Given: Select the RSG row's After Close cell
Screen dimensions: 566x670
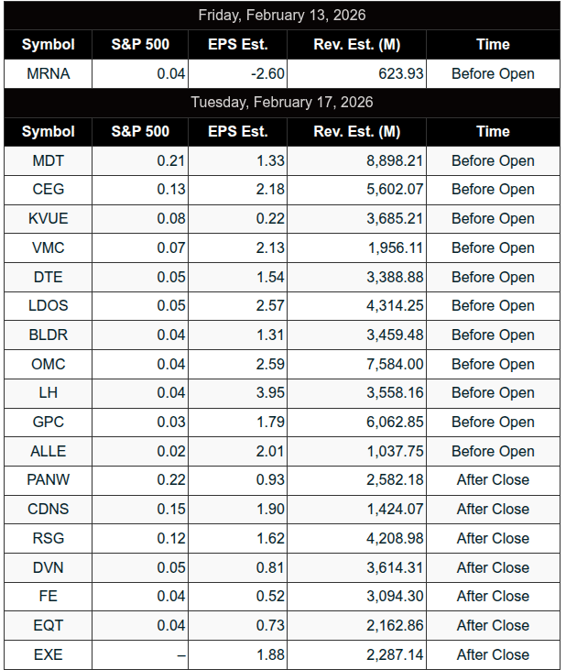Looking at the screenshot, I should (493, 538).
